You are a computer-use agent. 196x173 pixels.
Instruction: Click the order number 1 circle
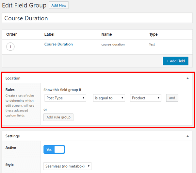click(x=10, y=47)
